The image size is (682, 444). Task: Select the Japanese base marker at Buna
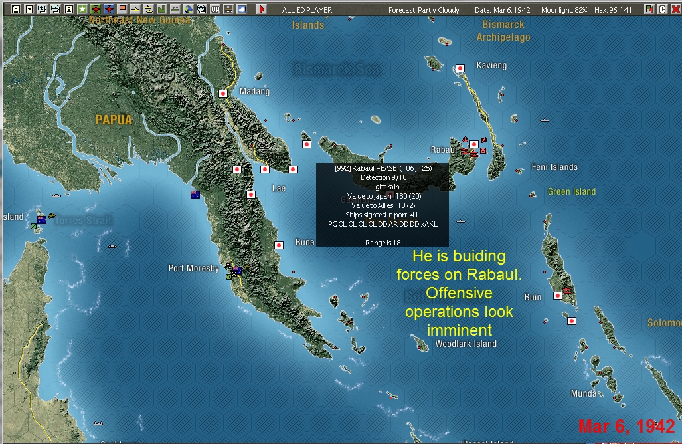[x=279, y=245]
